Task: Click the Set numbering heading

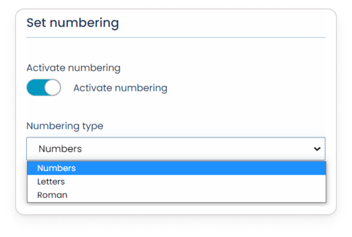Action: point(72,23)
